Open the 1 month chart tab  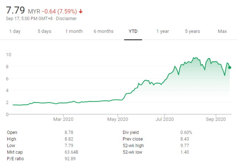tap(74, 31)
